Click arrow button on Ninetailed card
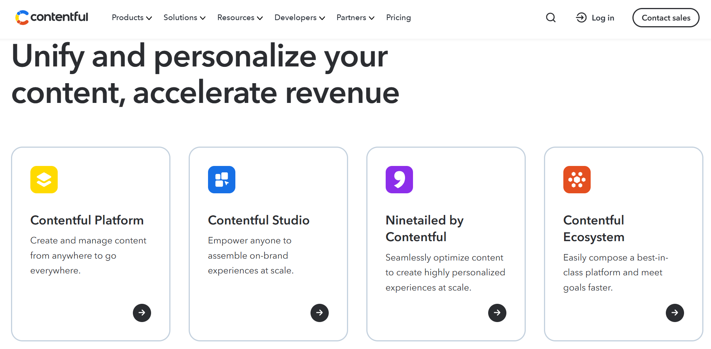This screenshot has height=349, width=711. (x=497, y=313)
